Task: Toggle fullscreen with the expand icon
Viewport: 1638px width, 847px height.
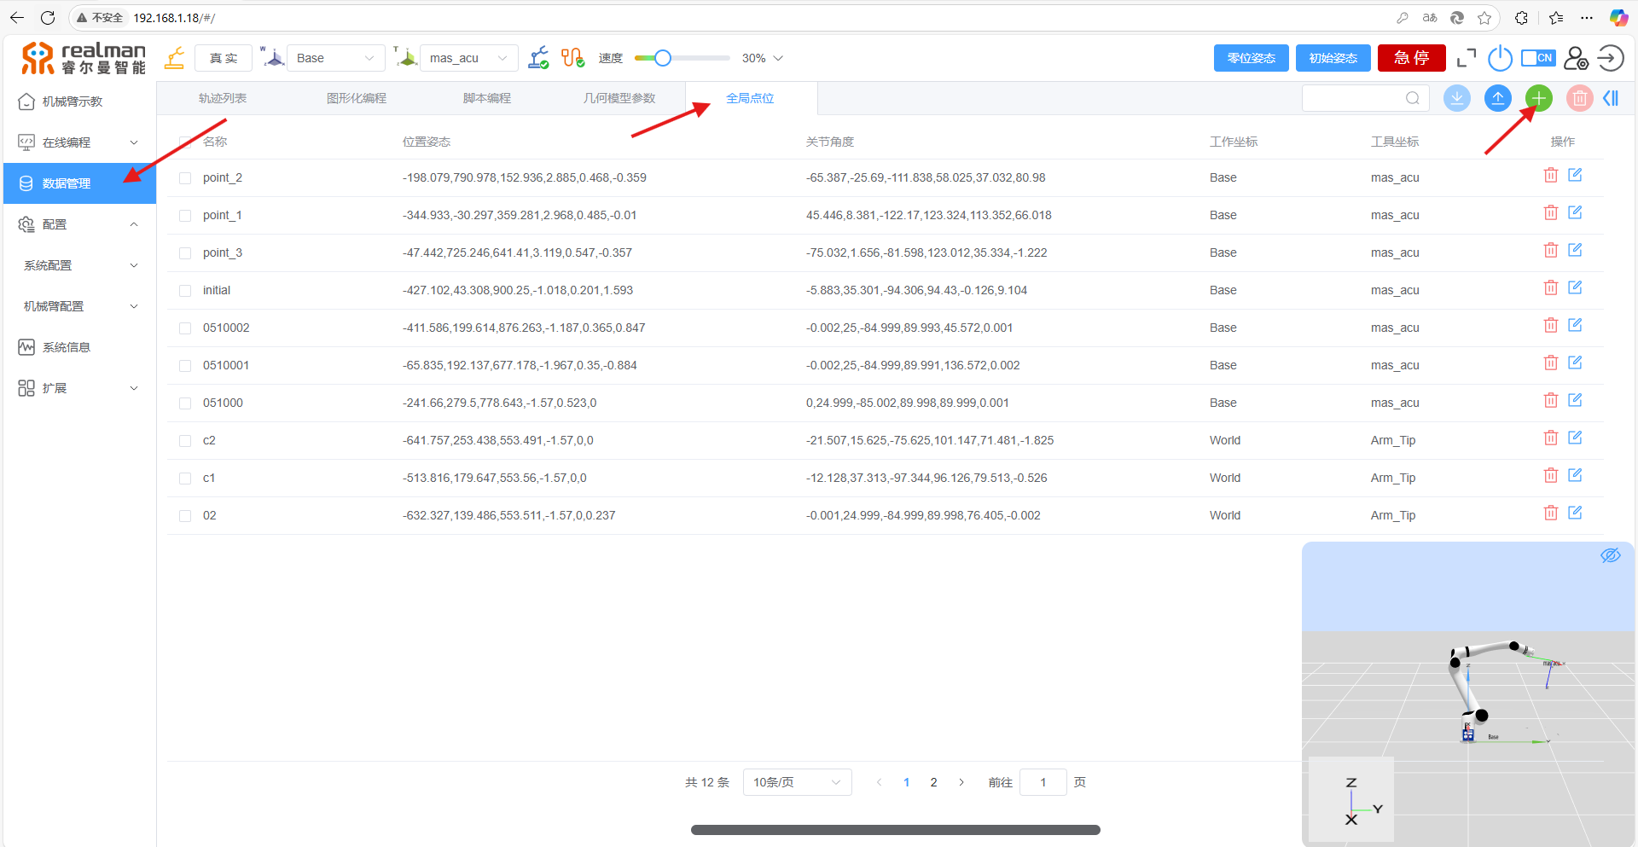Action: tap(1467, 58)
